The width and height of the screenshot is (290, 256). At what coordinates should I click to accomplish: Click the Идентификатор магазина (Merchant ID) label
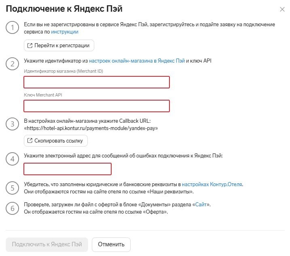pyautogui.click(x=64, y=71)
